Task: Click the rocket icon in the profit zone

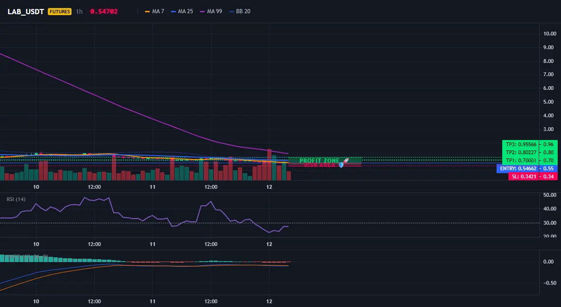Action: pos(345,160)
